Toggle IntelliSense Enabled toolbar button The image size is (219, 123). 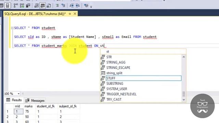pyautogui.click(x=8, y=5)
